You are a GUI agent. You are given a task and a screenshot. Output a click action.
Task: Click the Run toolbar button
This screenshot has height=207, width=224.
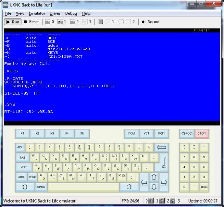coord(12,22)
